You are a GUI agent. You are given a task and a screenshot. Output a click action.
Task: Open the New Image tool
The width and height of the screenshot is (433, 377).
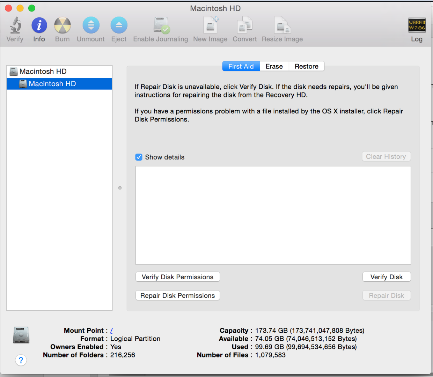coord(210,28)
